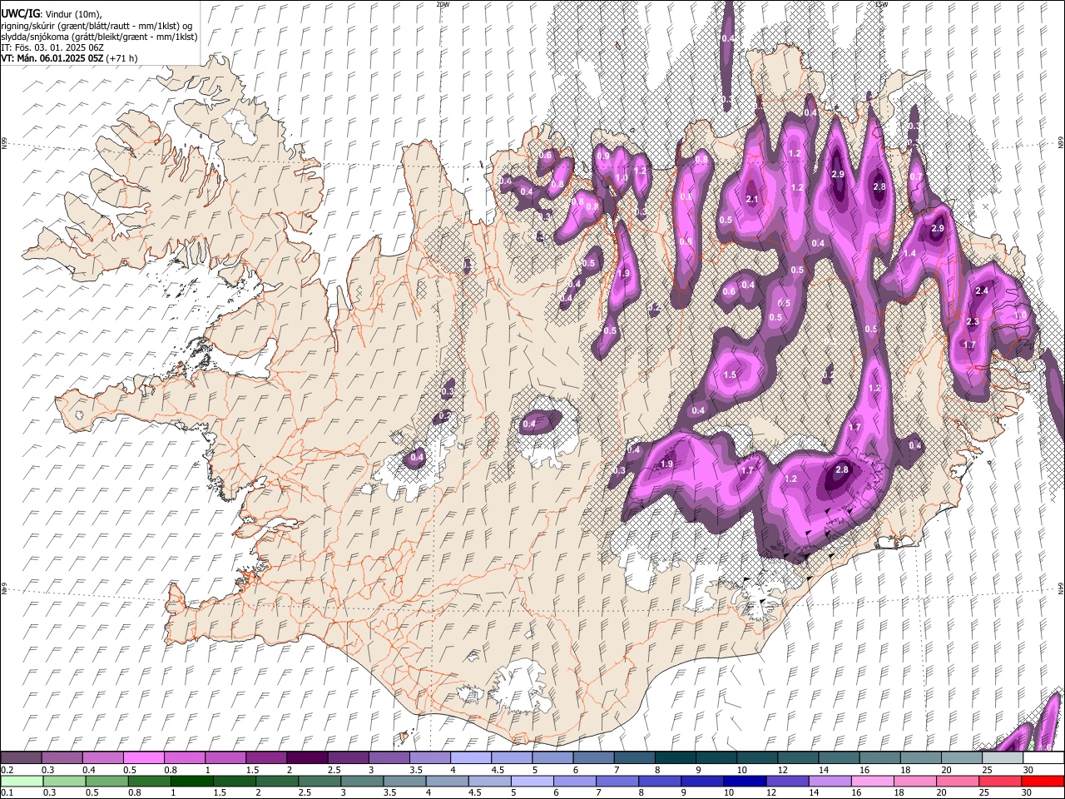1065x799 pixels.
Task: Bottom legend row: violet swatch between 14 and 16
Action: pyautogui.click(x=830, y=781)
